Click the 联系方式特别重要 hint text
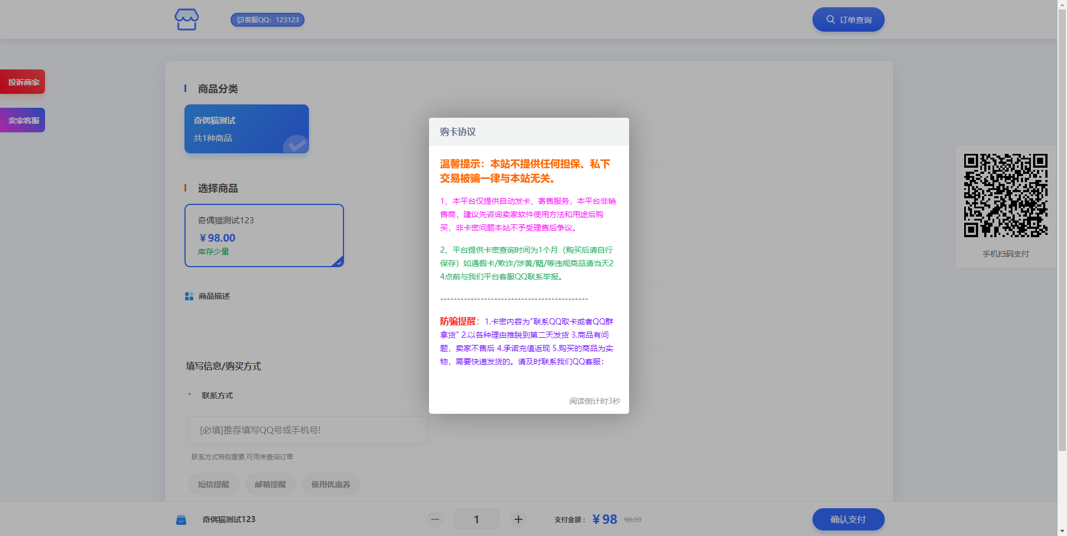 (242, 457)
